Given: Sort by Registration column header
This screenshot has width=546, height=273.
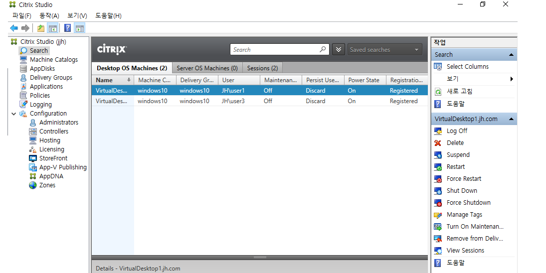Looking at the screenshot, I should 407,80.
